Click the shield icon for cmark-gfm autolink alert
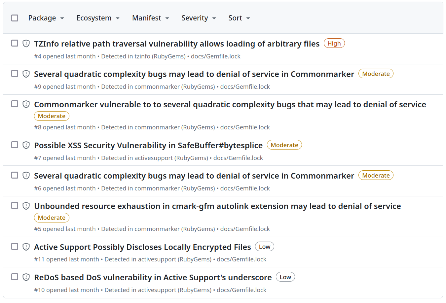This screenshot has height=303, width=446. (x=26, y=206)
